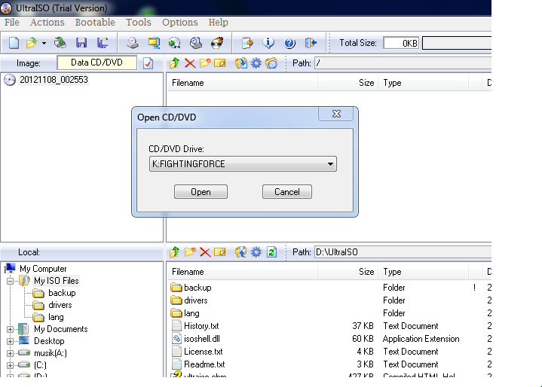542x387 pixels.
Task: Expand the (C:) drive node
Action: pyautogui.click(x=10, y=365)
